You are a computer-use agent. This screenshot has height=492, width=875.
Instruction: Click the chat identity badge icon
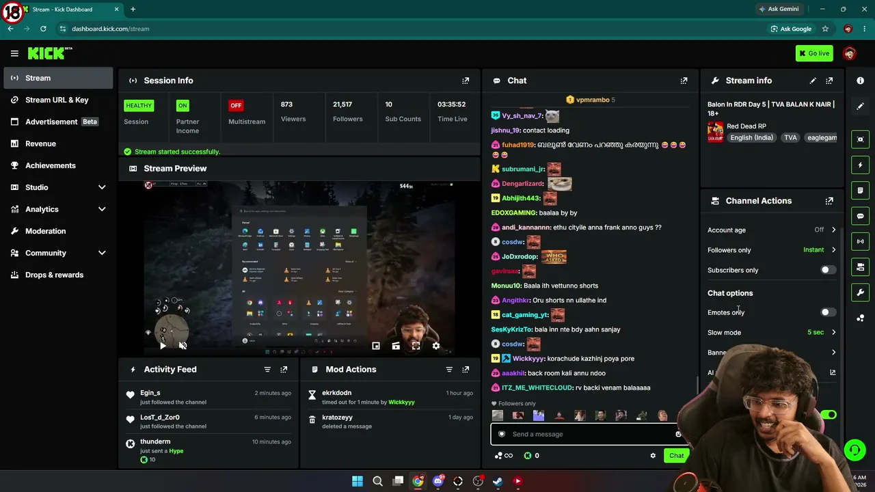click(x=501, y=434)
